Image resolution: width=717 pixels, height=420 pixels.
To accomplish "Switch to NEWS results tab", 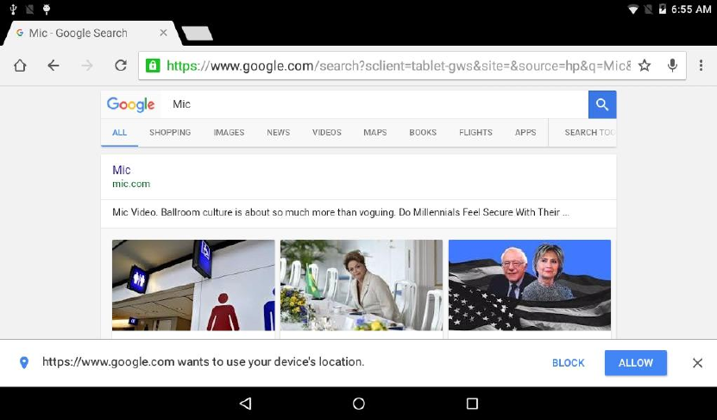I will click(x=278, y=133).
